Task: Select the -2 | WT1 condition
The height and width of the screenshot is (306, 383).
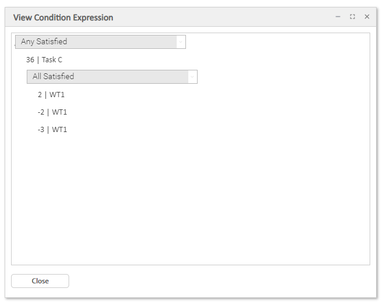Action: (52, 112)
